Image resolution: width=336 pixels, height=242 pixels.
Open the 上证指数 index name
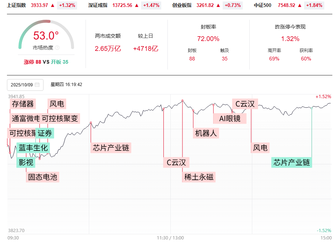(16, 5)
